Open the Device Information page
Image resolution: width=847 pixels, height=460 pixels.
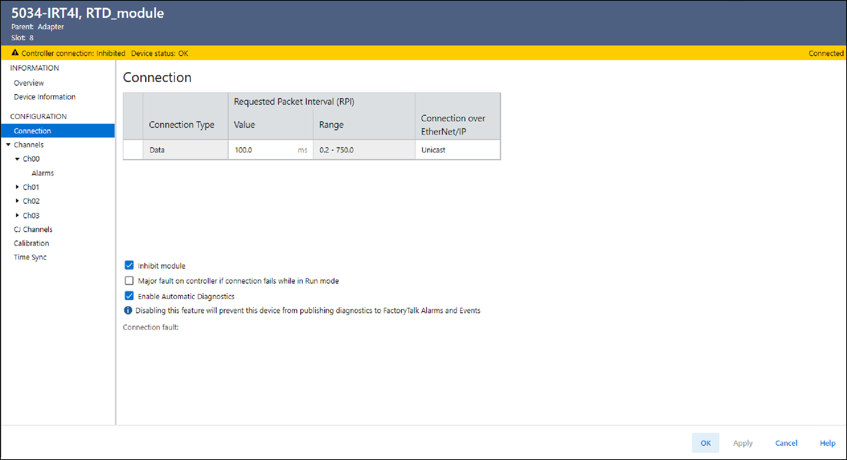[45, 97]
